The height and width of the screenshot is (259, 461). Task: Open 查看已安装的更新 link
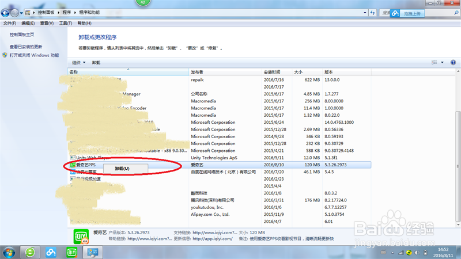click(26, 47)
